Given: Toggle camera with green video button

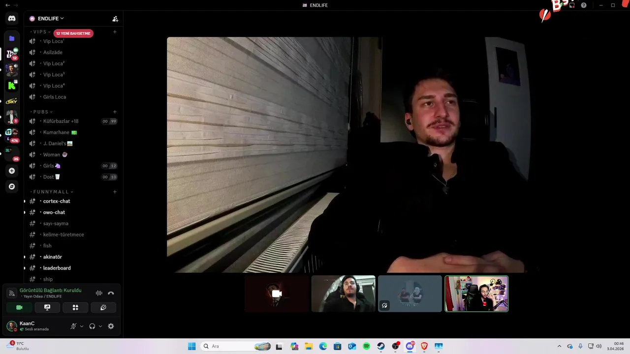Looking at the screenshot, I should (x=19, y=307).
